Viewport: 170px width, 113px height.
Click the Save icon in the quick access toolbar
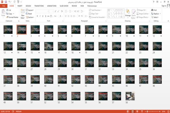pyautogui.click(x=6, y=2)
